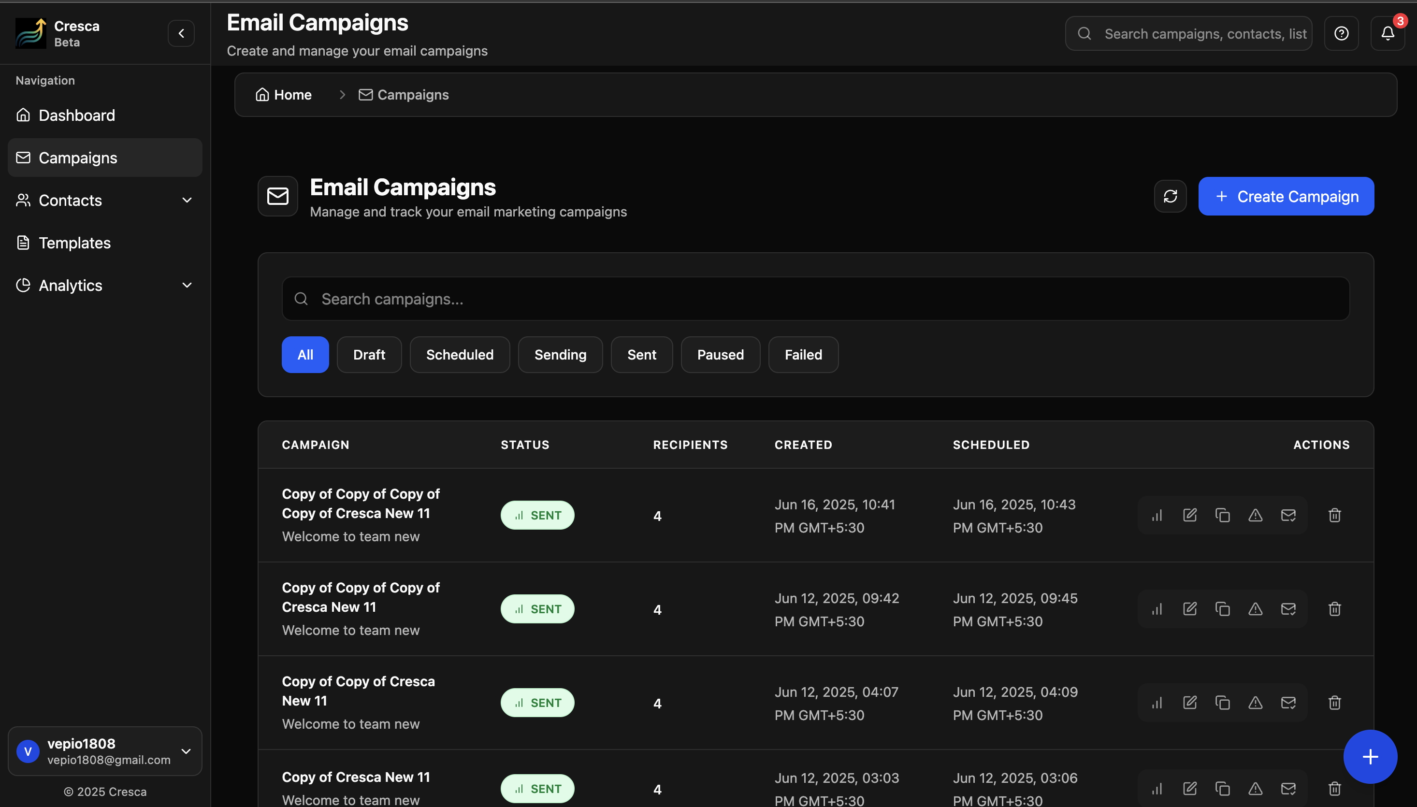
Task: Click the CREATED column header
Action: (803, 445)
